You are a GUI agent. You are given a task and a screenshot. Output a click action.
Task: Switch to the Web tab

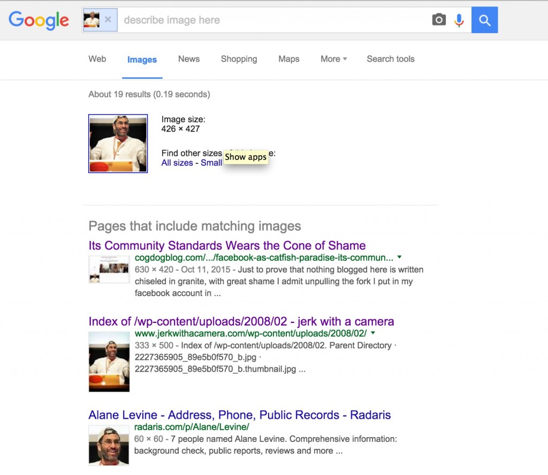click(97, 59)
